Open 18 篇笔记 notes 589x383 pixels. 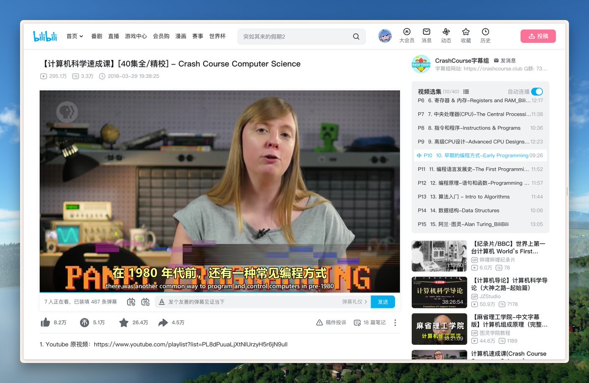click(370, 322)
